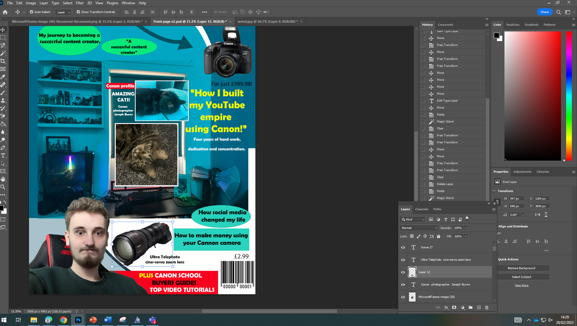
Task: Open the Opacity slider dropdown
Action: click(466, 228)
